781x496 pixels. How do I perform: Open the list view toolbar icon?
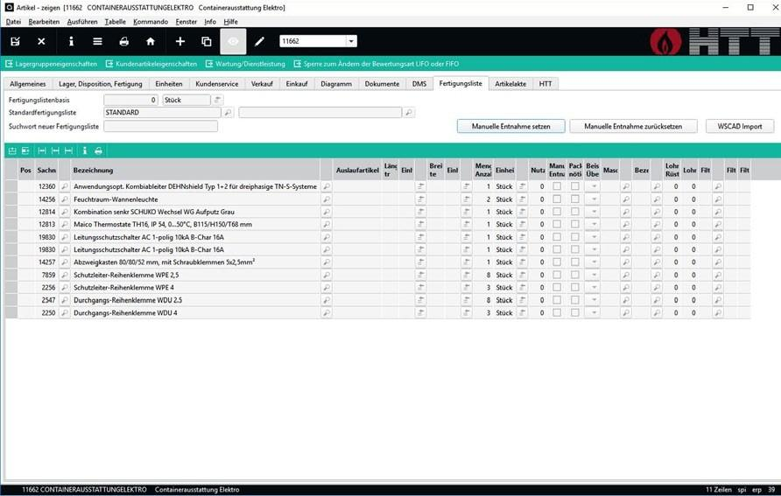[98, 41]
